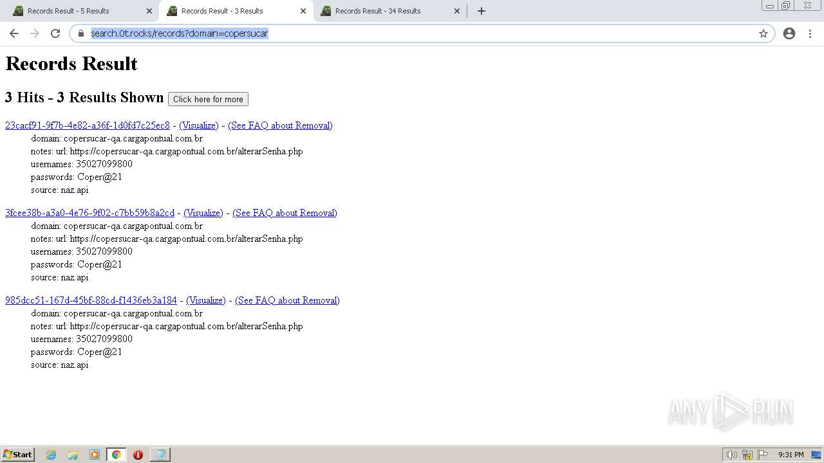824x463 pixels.
Task: Open record 985dcc51-167d-45bf-88cd-f1436eb3a184
Action: tap(91, 300)
